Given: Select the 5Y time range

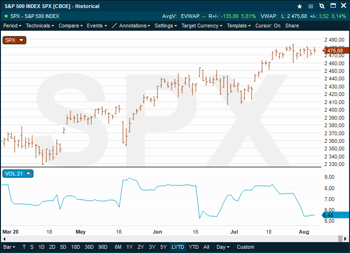Looking at the screenshot, I should [163, 247].
